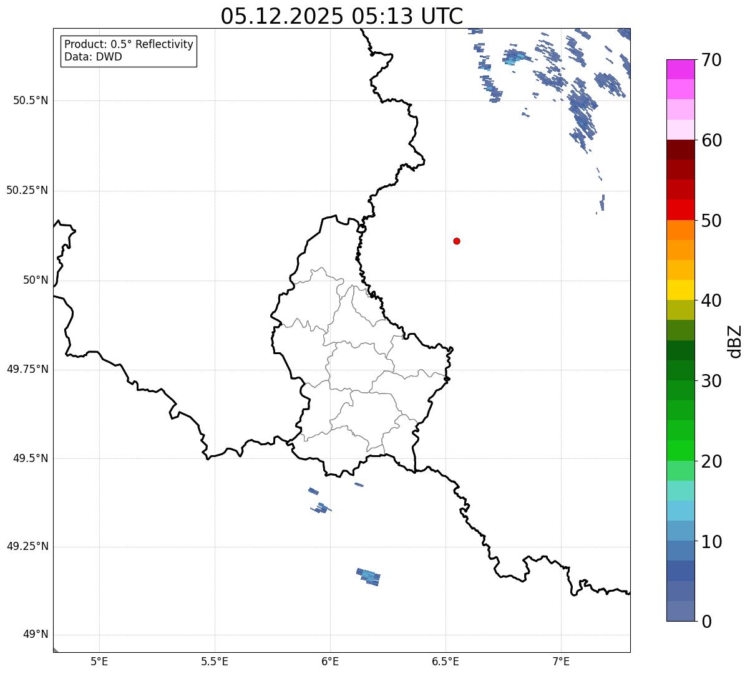Click the colorbar tick label 70

(711, 60)
